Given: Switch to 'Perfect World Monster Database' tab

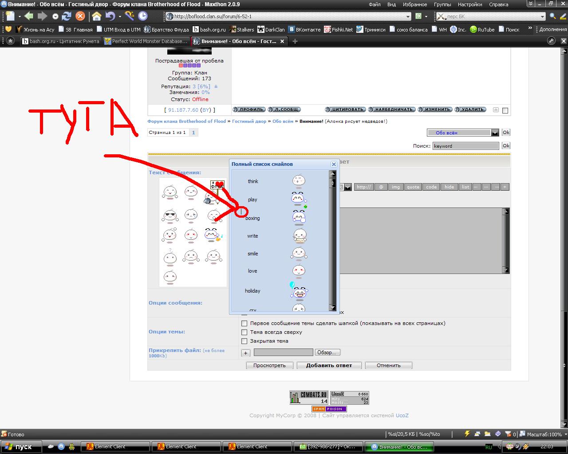Looking at the screenshot, I should tap(146, 41).
